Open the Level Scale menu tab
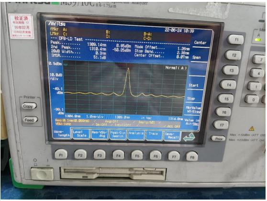 (81, 134)
